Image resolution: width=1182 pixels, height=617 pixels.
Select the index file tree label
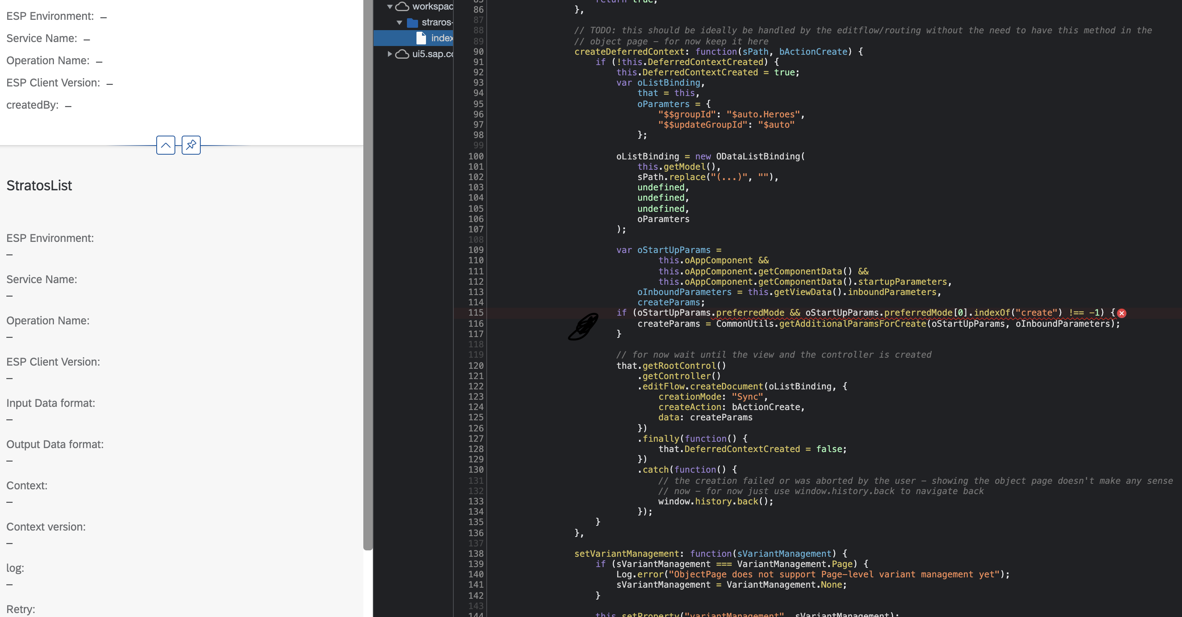tap(441, 38)
